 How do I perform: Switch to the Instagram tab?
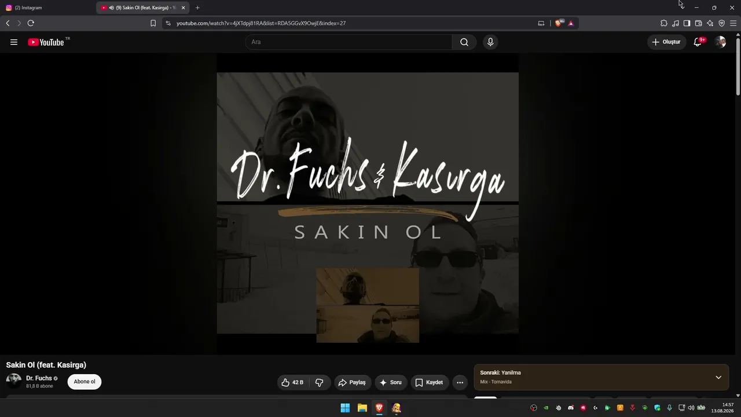(x=49, y=8)
